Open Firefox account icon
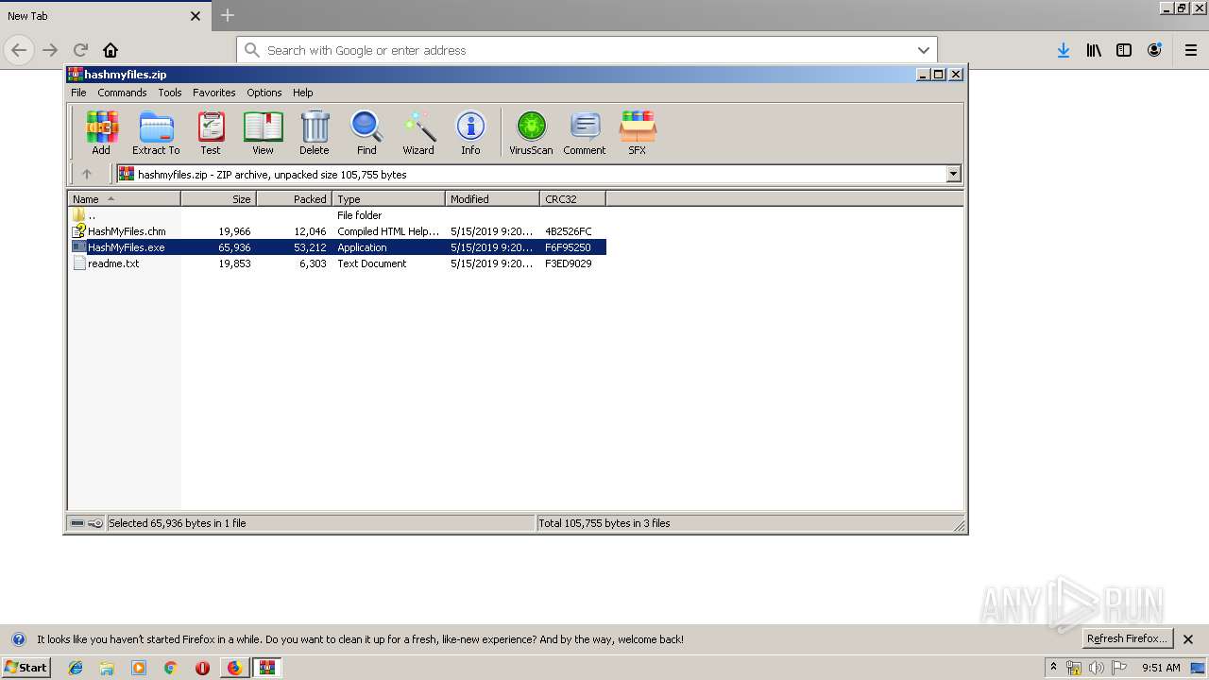Image resolution: width=1209 pixels, height=680 pixels. click(x=1154, y=50)
